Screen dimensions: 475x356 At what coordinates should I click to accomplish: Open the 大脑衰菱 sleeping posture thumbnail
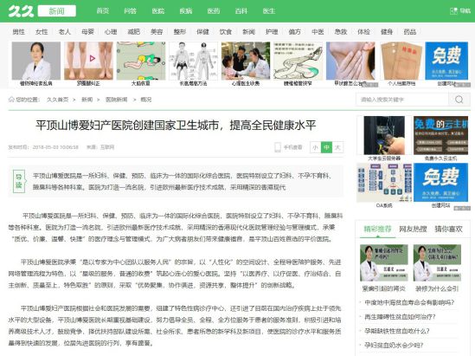coord(141,61)
